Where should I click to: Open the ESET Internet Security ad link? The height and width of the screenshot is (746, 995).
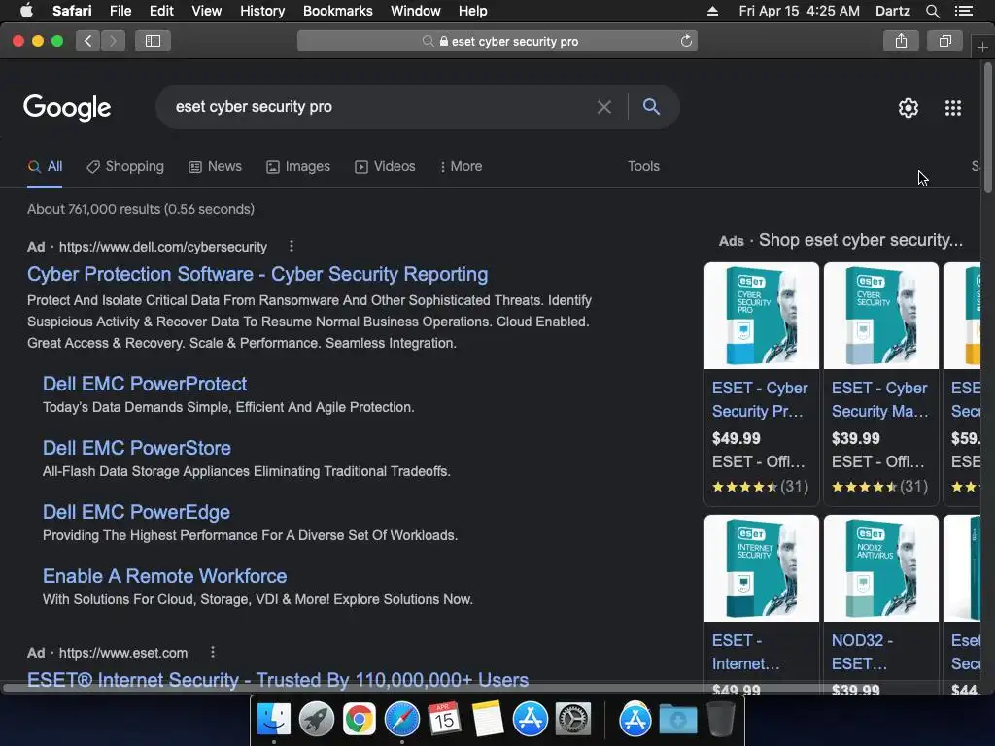pyautogui.click(x=277, y=679)
